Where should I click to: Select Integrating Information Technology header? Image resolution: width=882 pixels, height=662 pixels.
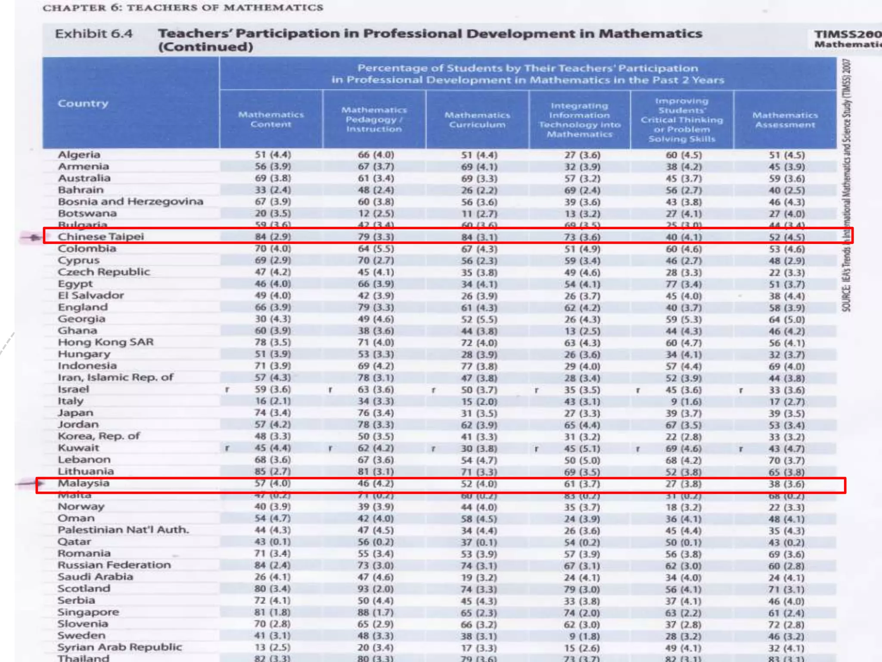[580, 120]
